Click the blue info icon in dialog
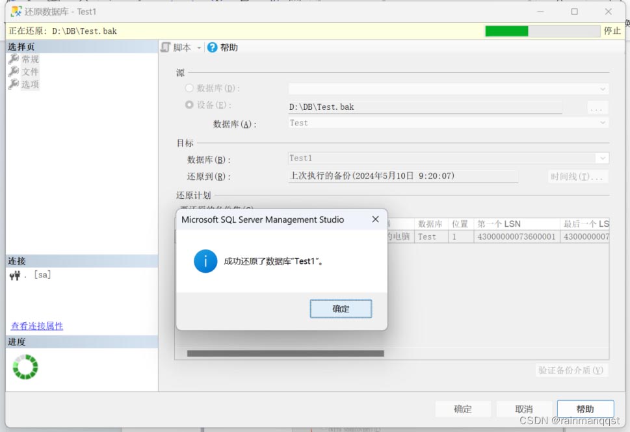The image size is (630, 432). coord(205,261)
